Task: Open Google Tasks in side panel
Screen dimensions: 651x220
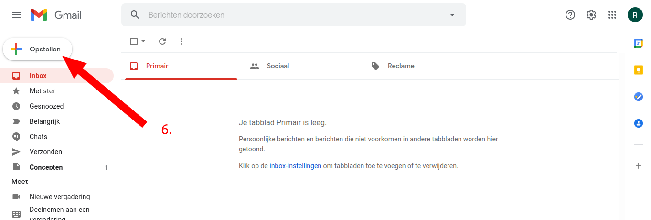Action: click(x=638, y=97)
